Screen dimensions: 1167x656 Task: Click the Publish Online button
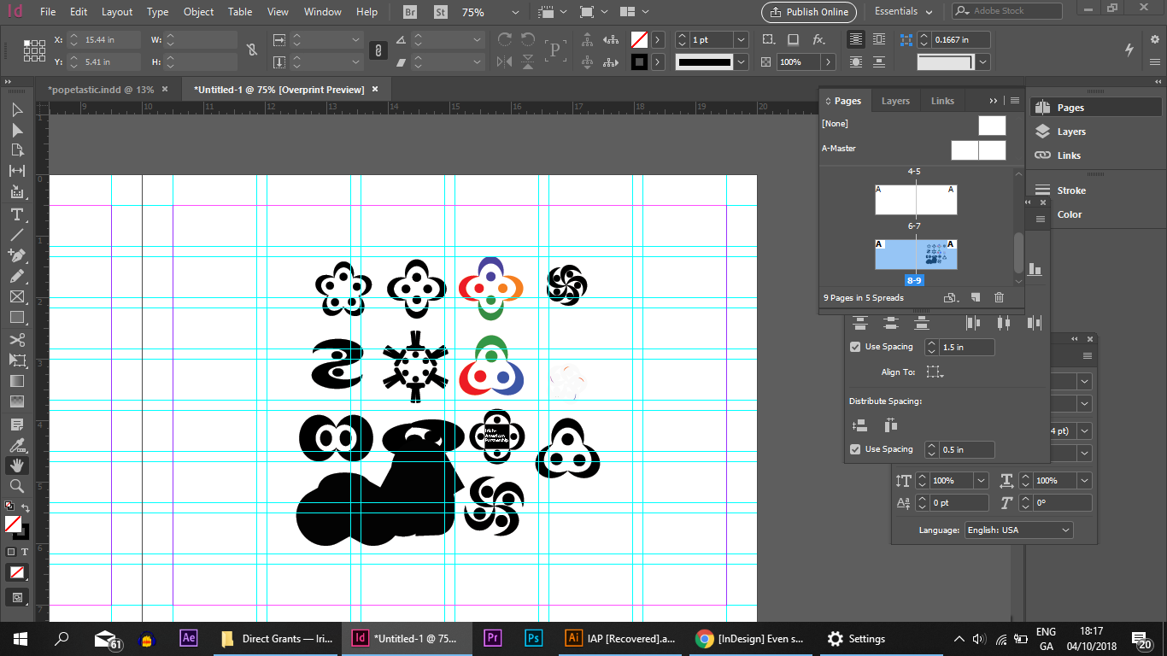808,12
